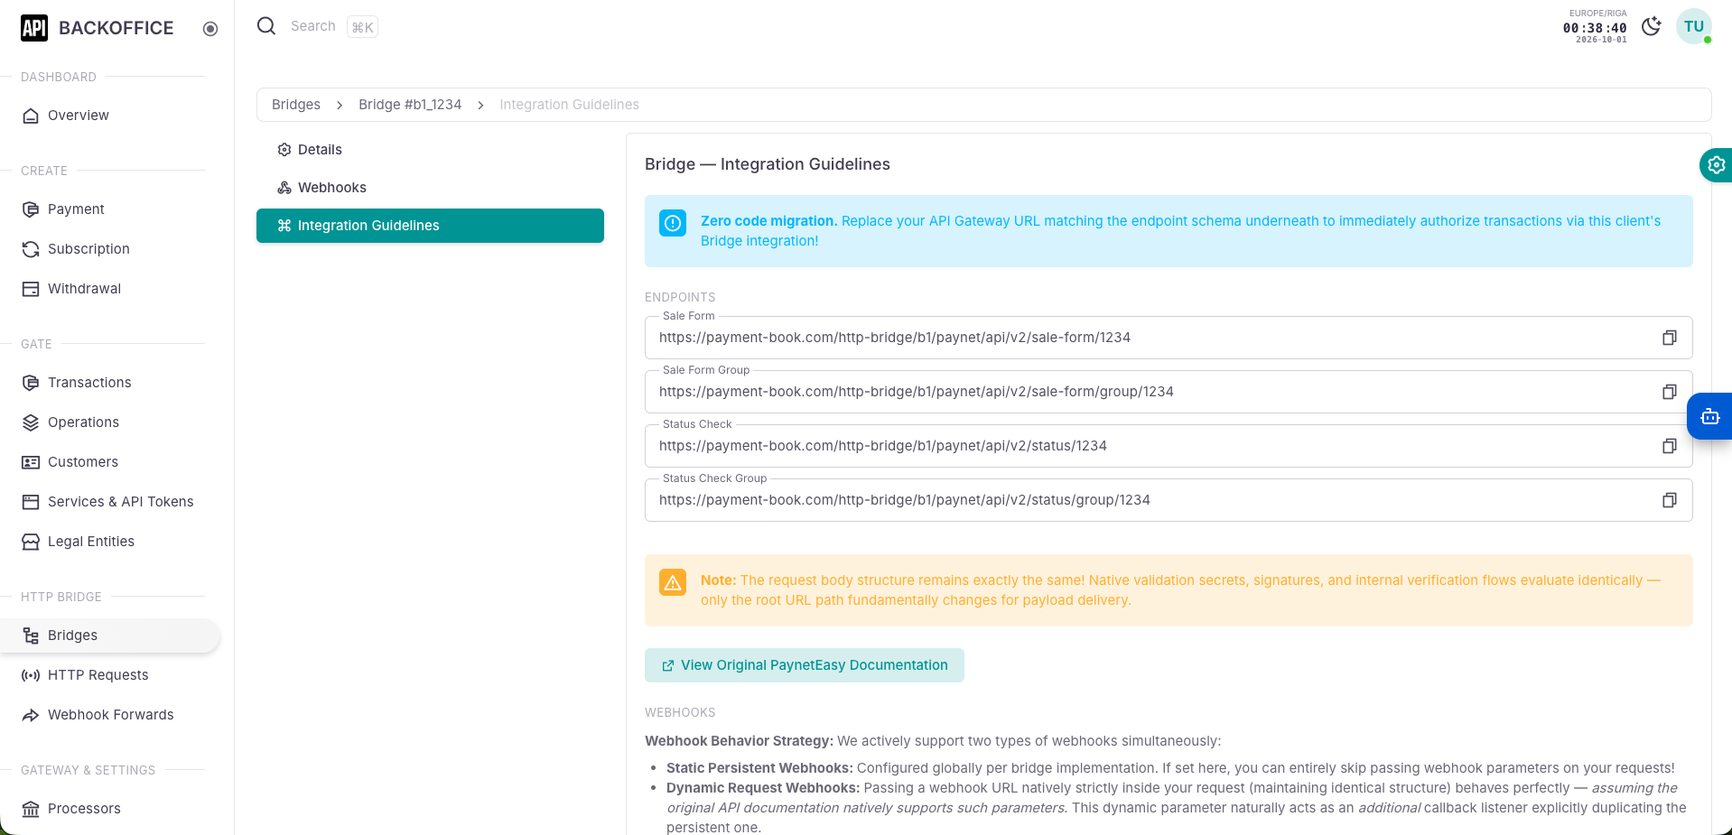Switch to Webhooks tab
The width and height of the screenshot is (1732, 835).
coord(430,188)
